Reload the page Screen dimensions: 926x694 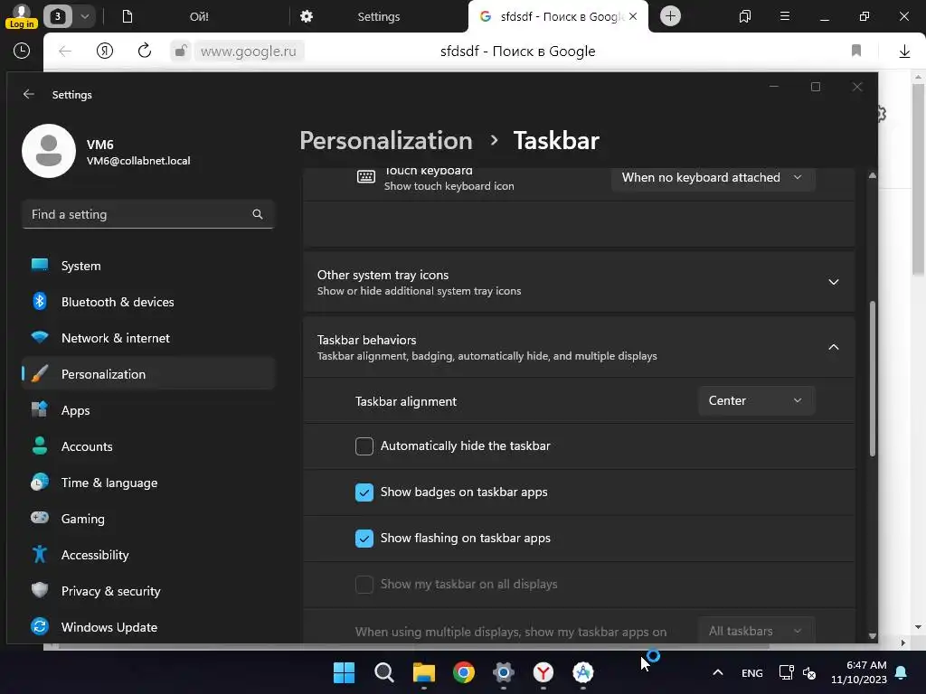[145, 51]
